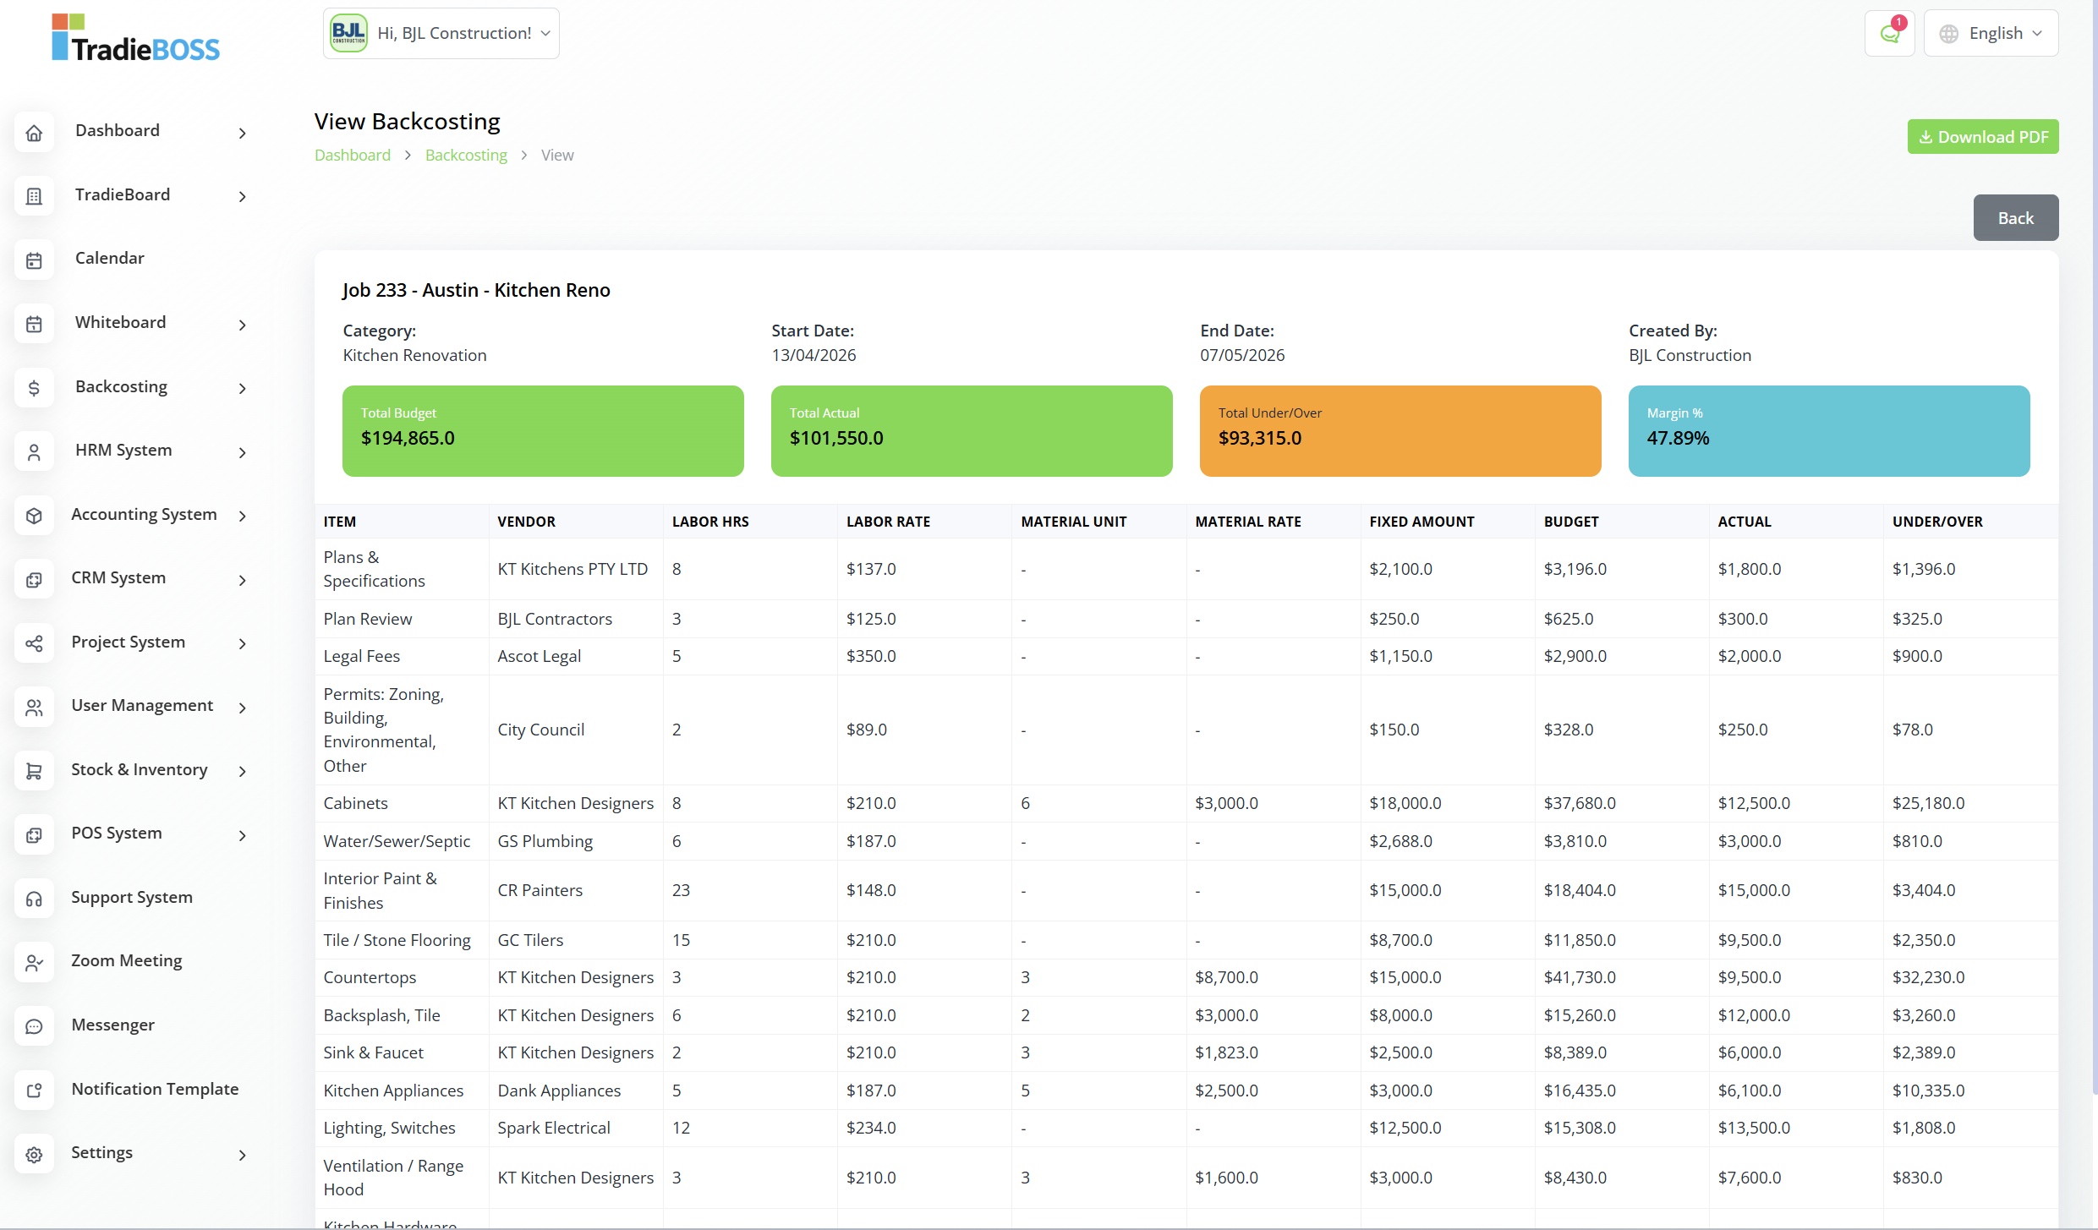Image resolution: width=2098 pixels, height=1230 pixels.
Task: Expand the CRM System chevron
Action: pyautogui.click(x=243, y=580)
